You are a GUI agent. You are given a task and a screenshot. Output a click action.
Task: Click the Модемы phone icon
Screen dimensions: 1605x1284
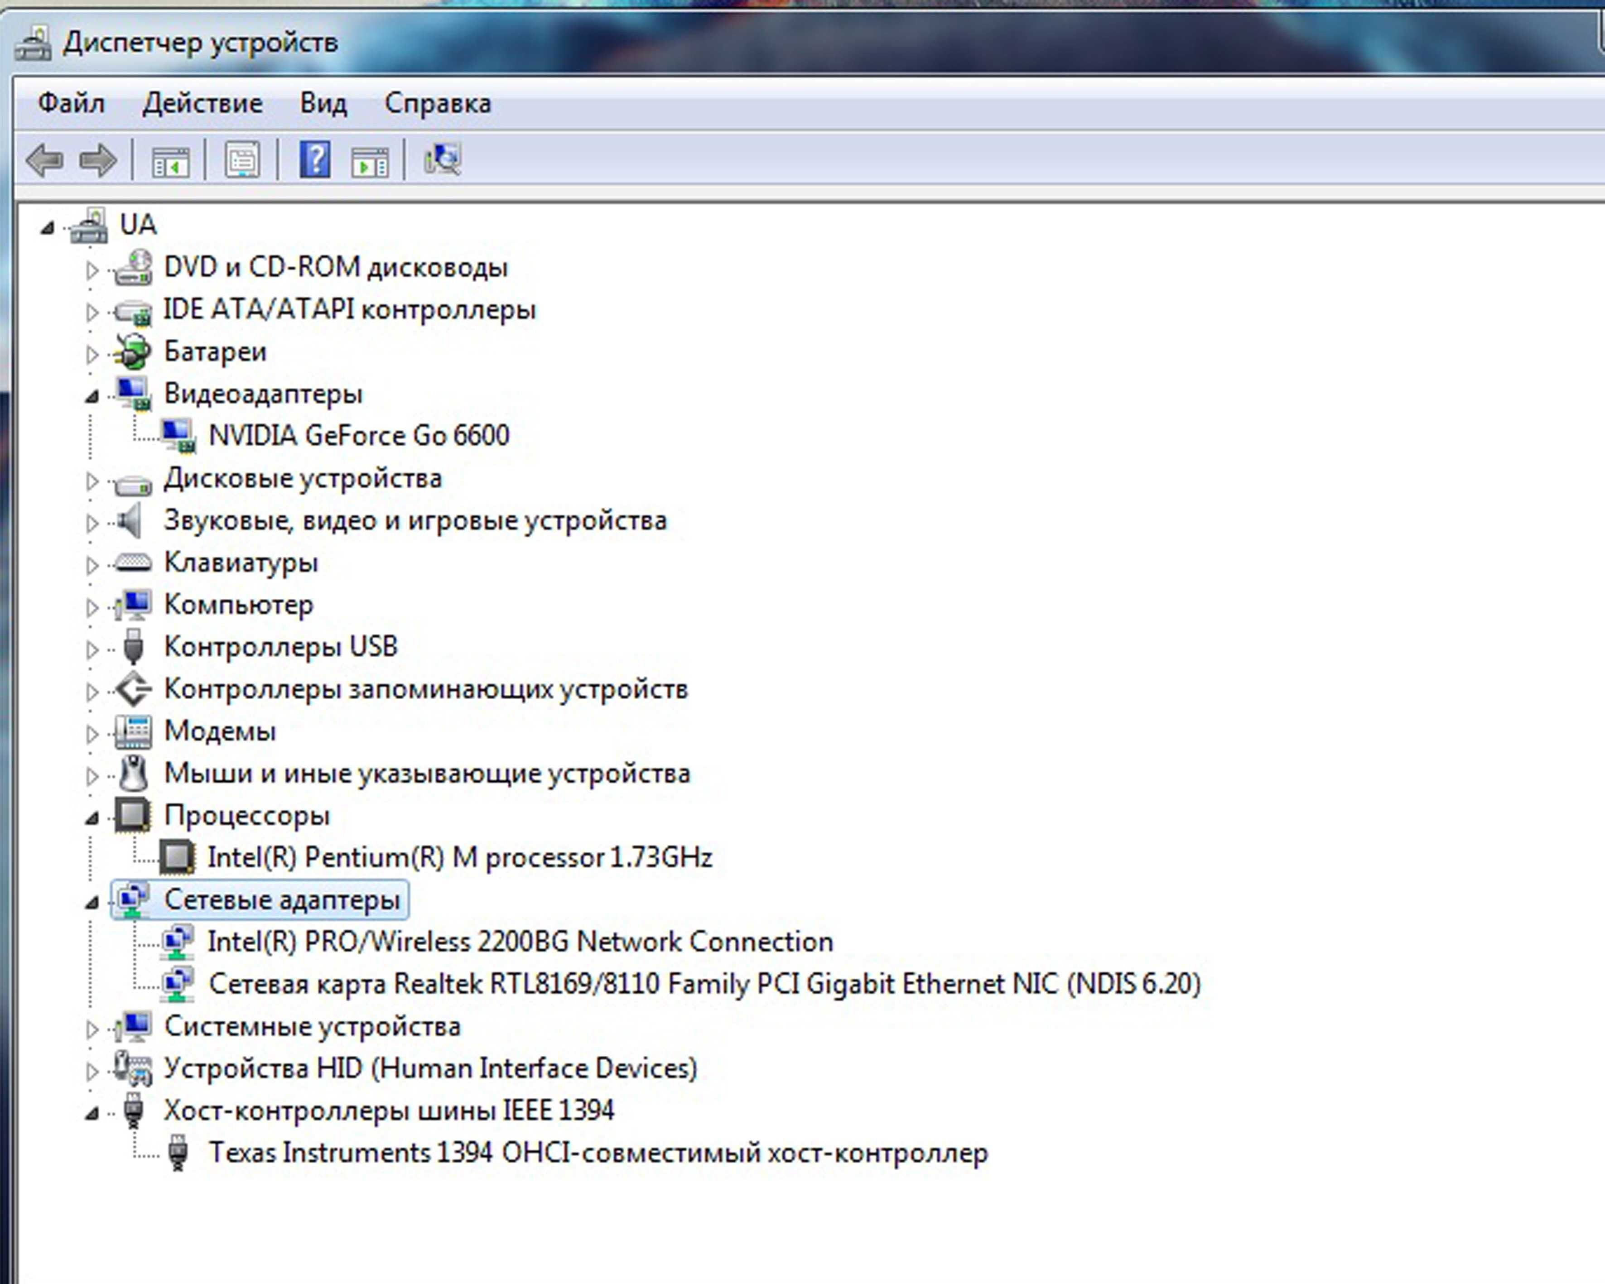click(x=134, y=732)
